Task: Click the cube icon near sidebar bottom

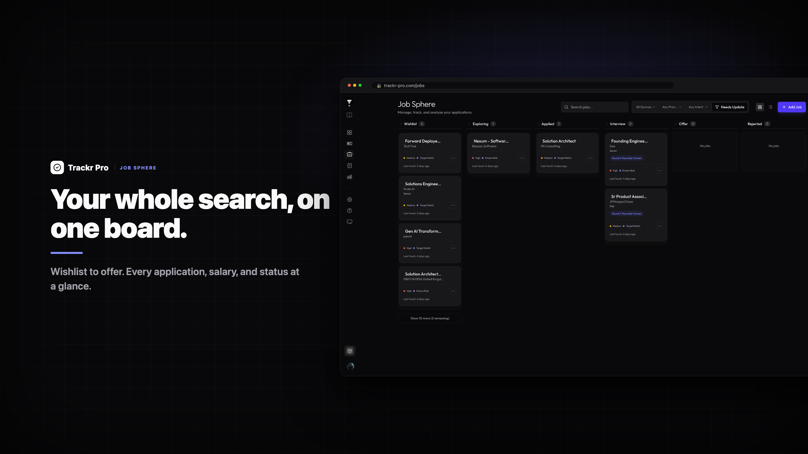Action: coord(350,351)
